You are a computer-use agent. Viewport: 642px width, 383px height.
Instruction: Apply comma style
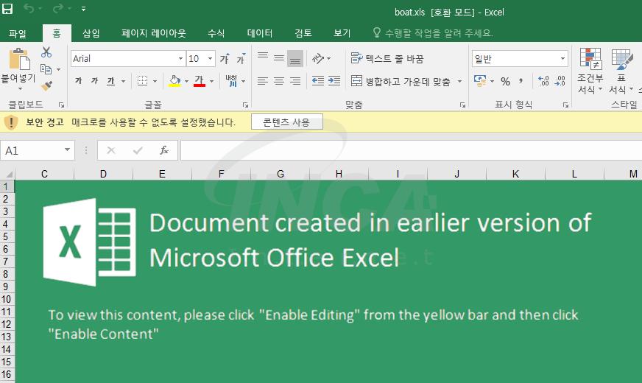tap(521, 81)
